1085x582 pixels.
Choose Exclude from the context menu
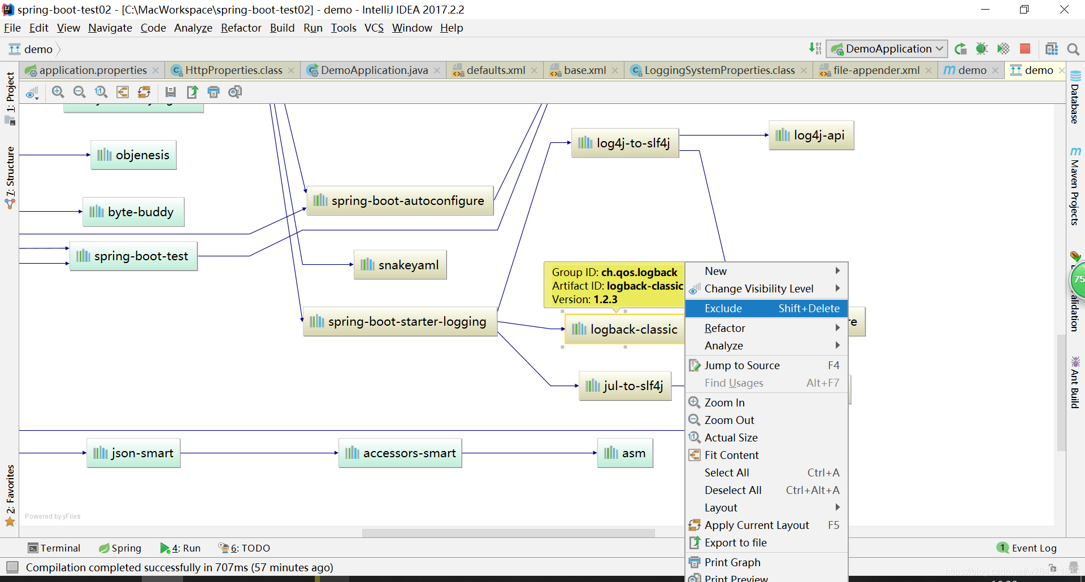point(766,308)
